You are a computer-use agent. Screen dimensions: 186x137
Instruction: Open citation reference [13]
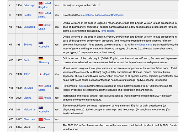coord(78,52)
